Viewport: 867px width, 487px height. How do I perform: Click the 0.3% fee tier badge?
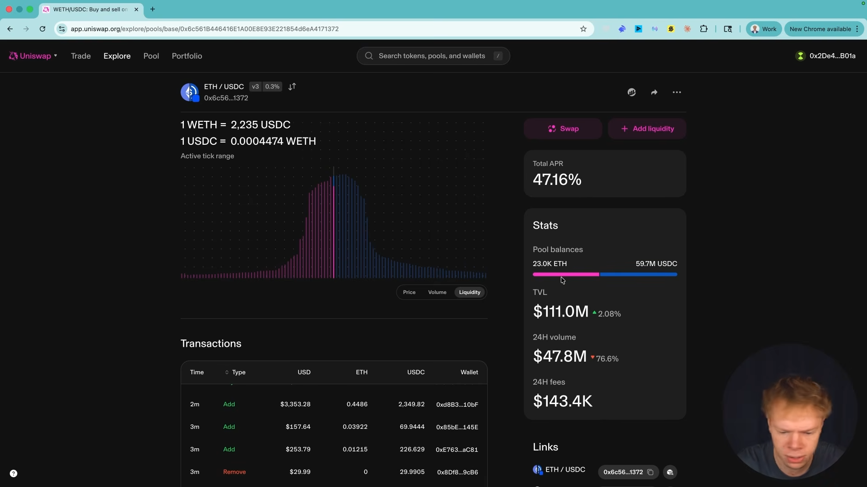(x=272, y=87)
